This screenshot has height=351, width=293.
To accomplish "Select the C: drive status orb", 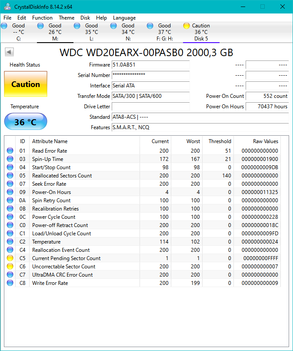I will 4,26.
